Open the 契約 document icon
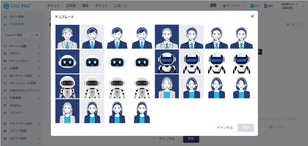 click(x=266, y=6)
